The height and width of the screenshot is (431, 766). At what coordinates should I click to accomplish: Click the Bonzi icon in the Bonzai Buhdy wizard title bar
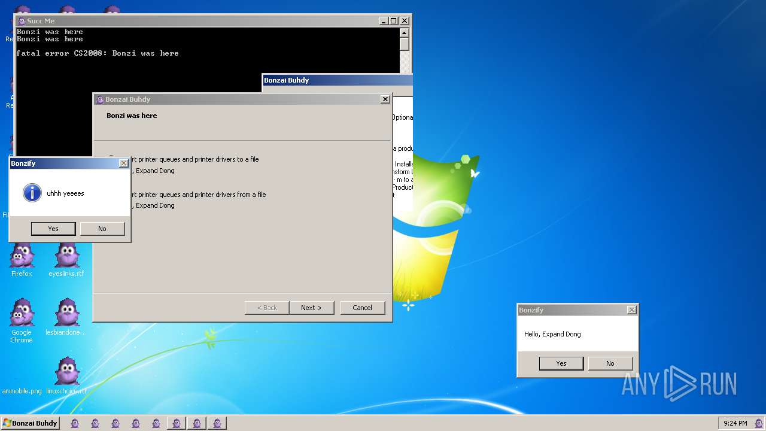100,99
